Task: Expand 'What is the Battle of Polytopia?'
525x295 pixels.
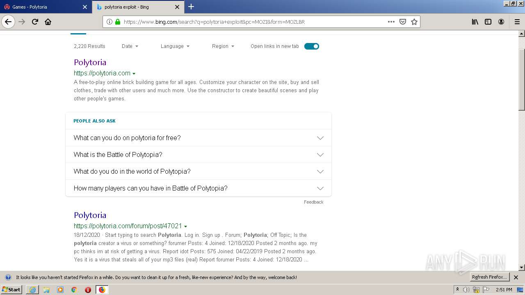Action: [199, 154]
